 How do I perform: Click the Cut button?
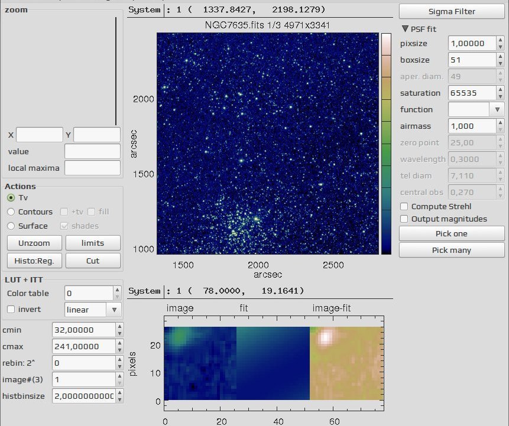[x=93, y=261]
